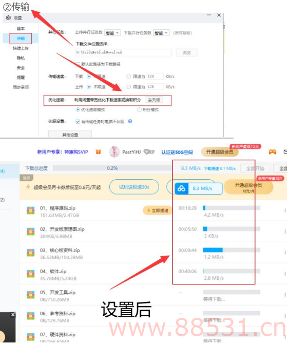This screenshot has height=344, width=290.
Task: Open the 安全 settings tab
Action: 21,68
